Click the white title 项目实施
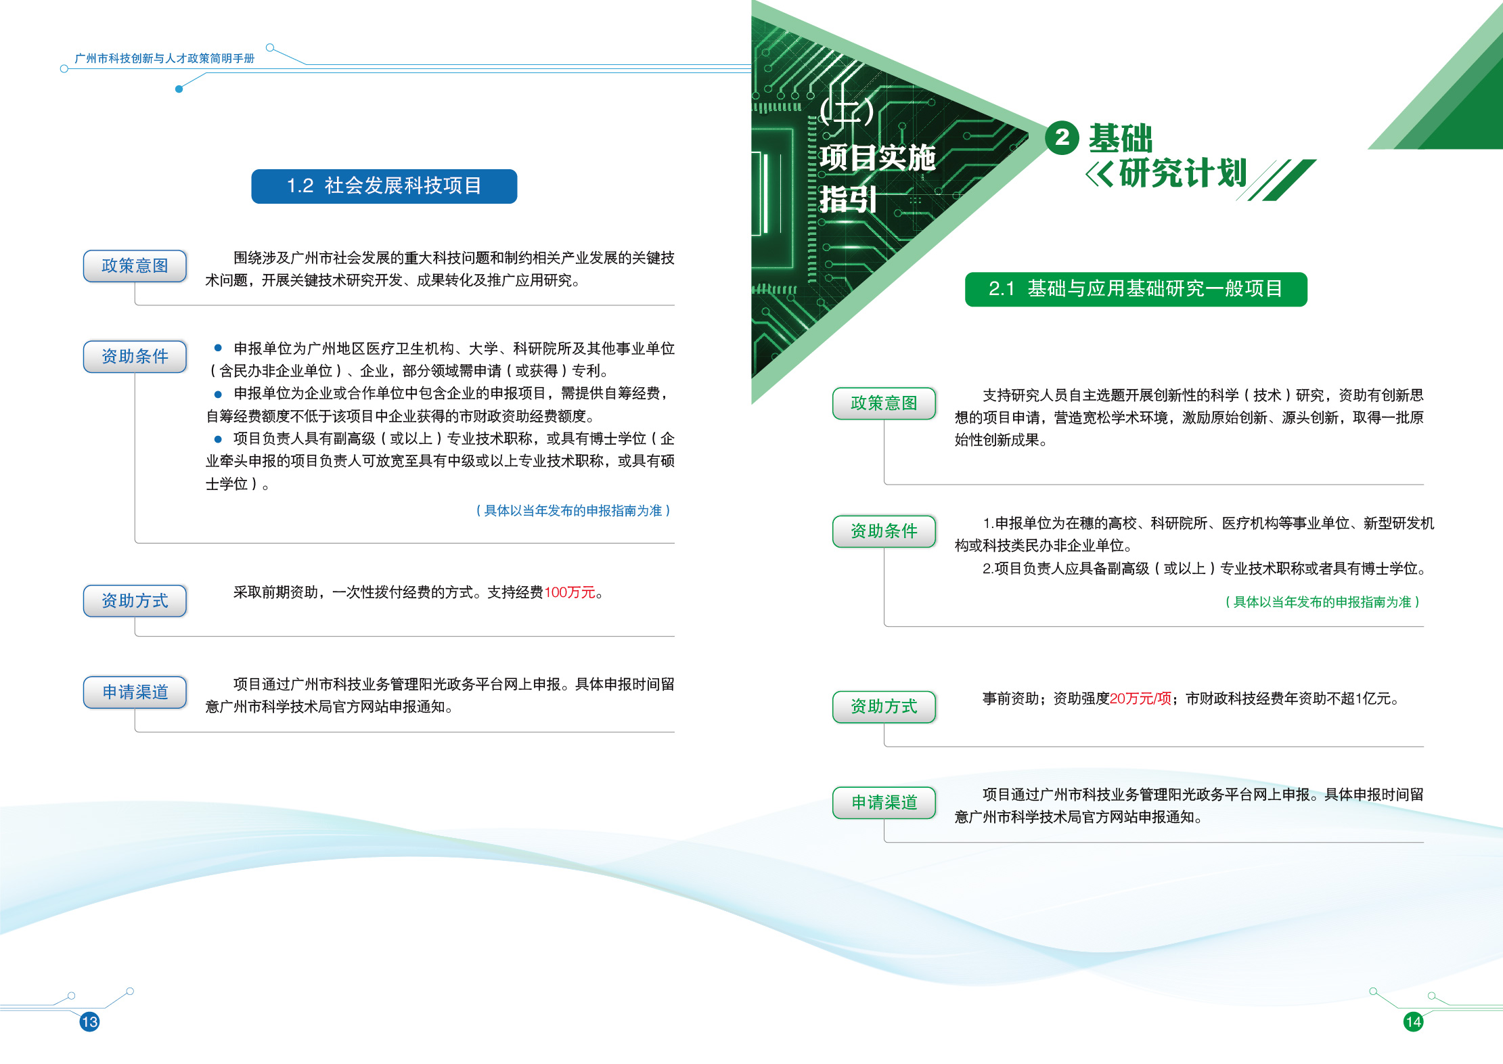Viewport: 1503px width, 1064px height. (x=877, y=158)
